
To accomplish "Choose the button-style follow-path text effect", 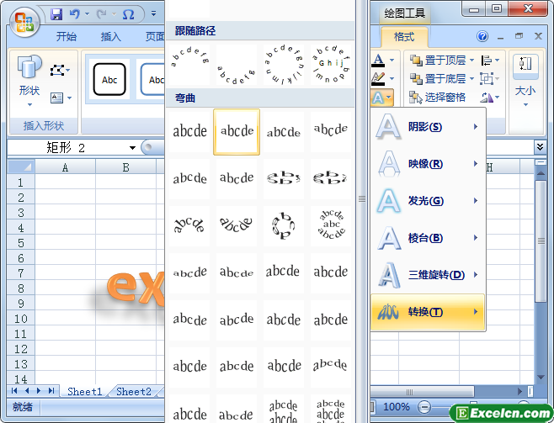I will [331, 64].
